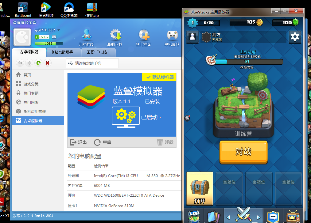Switch to 电脑也能玩手.. tab
This screenshot has width=311, height=223.
click(64, 52)
